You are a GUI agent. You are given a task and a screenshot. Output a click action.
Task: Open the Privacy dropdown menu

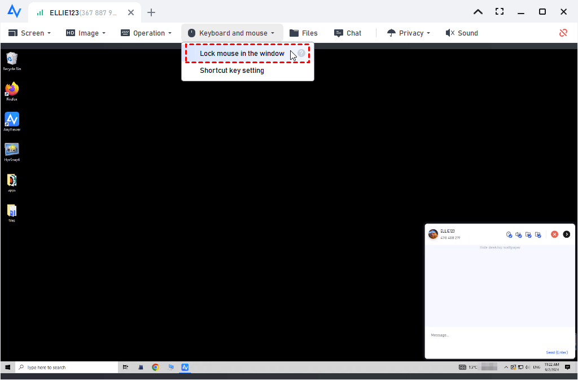click(409, 33)
